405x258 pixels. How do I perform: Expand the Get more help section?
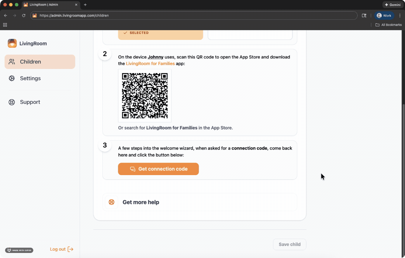200,202
